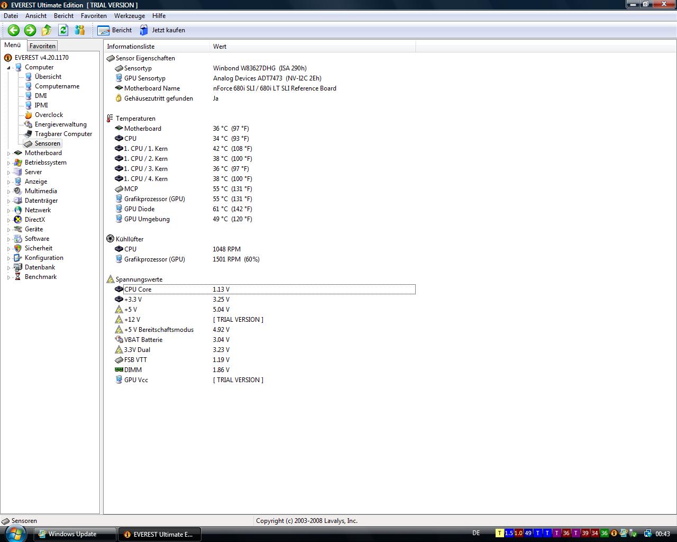Click the IPMI tree item icon

(x=29, y=105)
